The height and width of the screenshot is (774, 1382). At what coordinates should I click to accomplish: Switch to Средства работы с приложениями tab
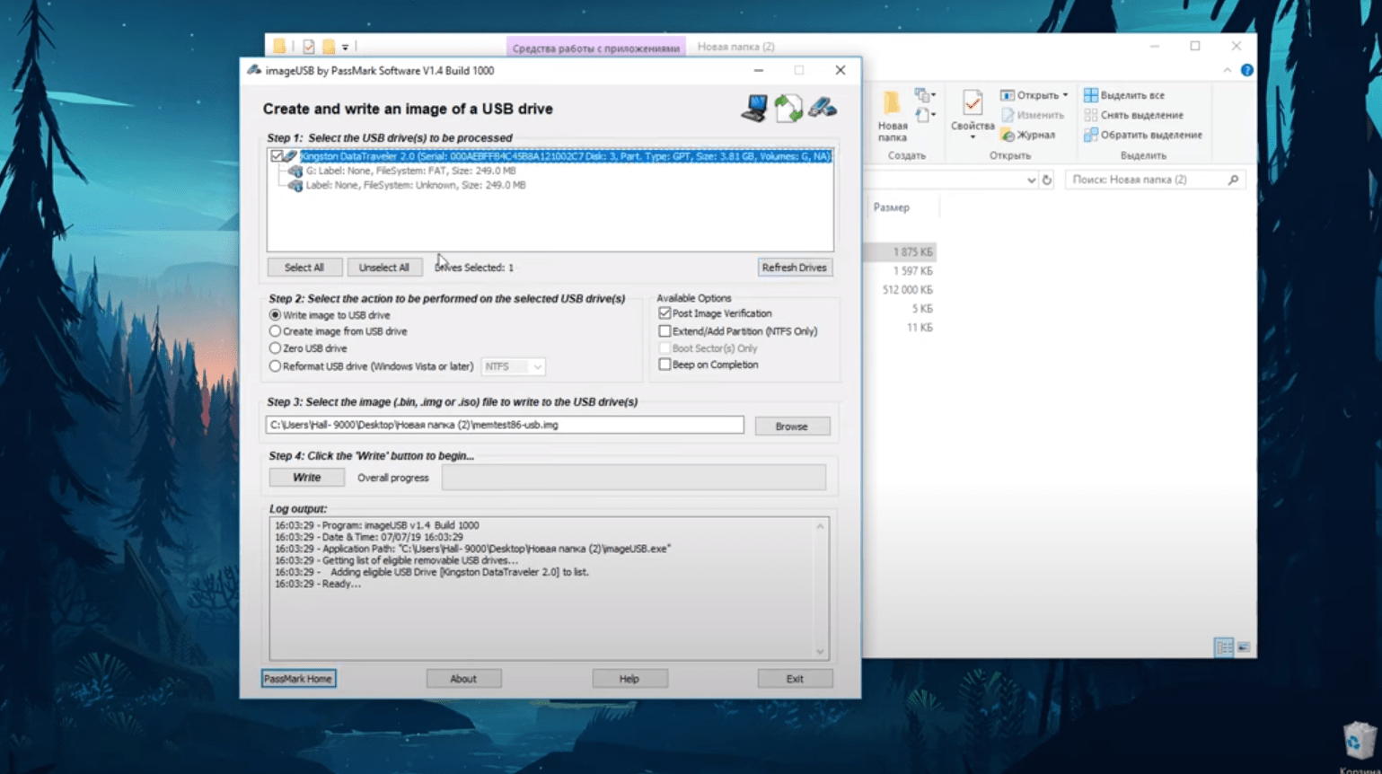coord(595,48)
